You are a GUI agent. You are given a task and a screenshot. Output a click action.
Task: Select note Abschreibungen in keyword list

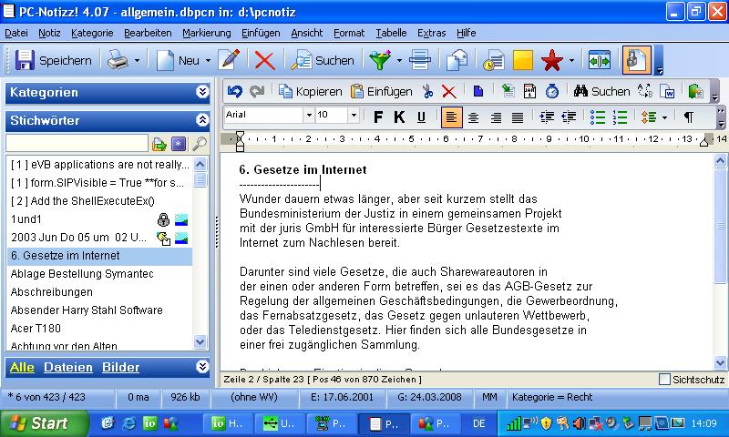[x=52, y=292]
